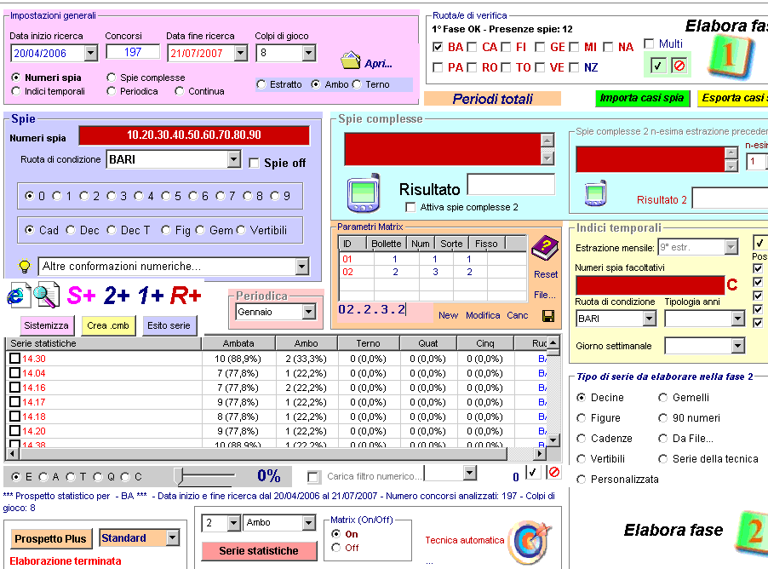
Task: Click the percentage slider handle
Action: point(179,475)
